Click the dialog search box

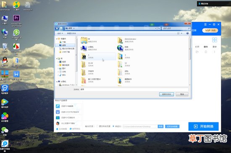click(176, 28)
